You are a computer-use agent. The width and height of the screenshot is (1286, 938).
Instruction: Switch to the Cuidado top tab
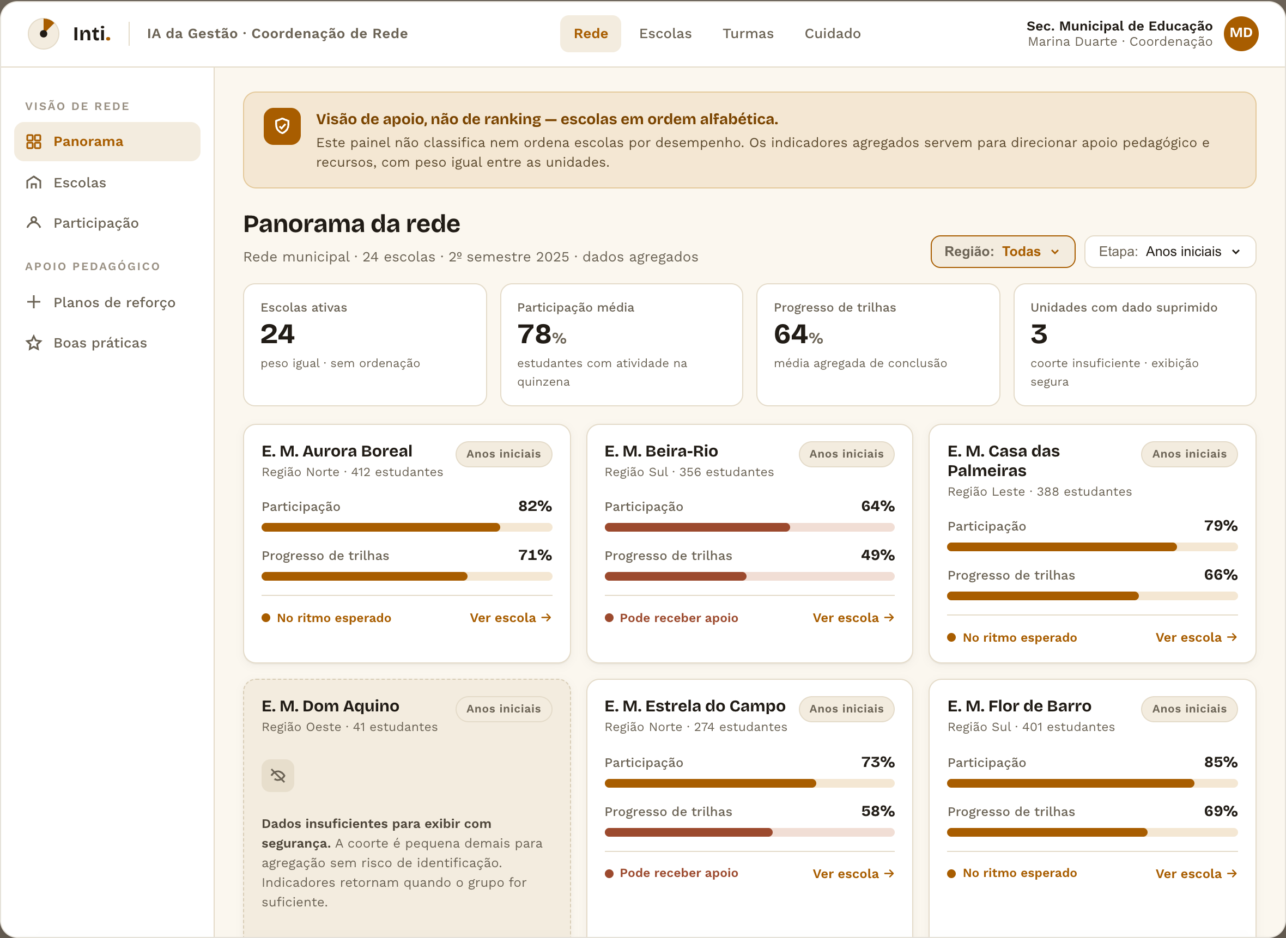pyautogui.click(x=833, y=34)
